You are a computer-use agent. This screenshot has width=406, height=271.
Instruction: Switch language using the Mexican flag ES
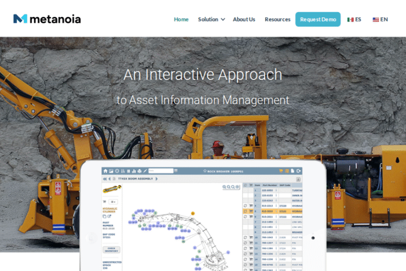click(354, 20)
